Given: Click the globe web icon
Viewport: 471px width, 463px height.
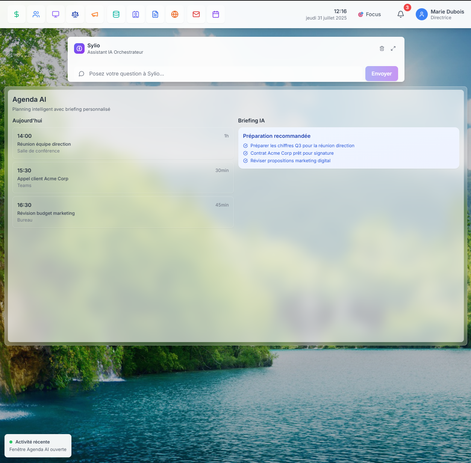Looking at the screenshot, I should click(175, 14).
